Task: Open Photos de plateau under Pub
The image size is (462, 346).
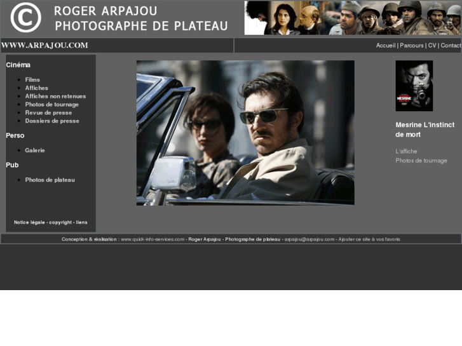Action: click(50, 180)
